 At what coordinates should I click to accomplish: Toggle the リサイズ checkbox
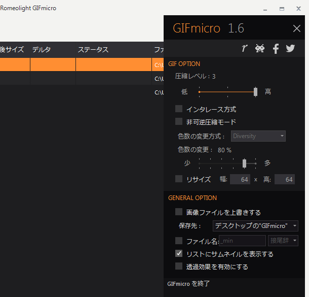(179, 179)
